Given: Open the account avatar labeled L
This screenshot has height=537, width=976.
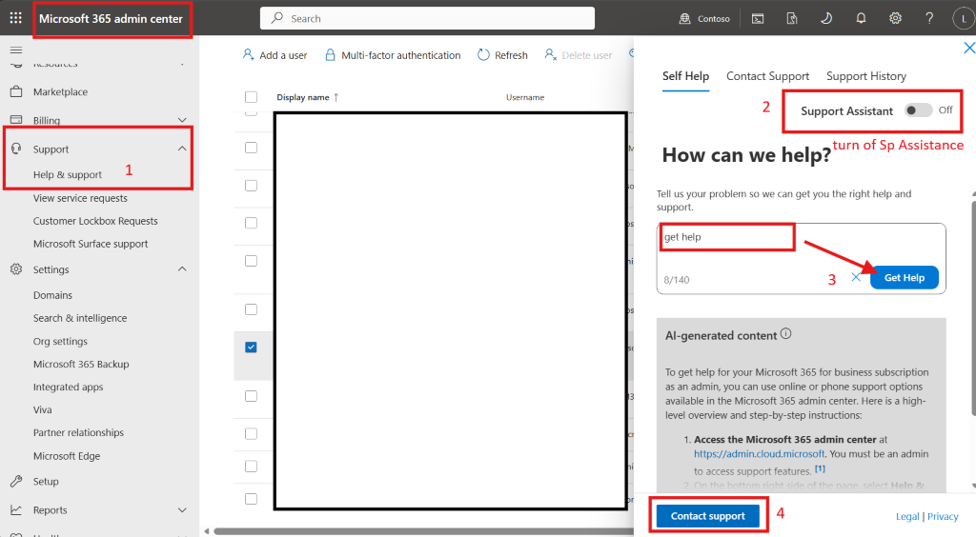Looking at the screenshot, I should [964, 19].
